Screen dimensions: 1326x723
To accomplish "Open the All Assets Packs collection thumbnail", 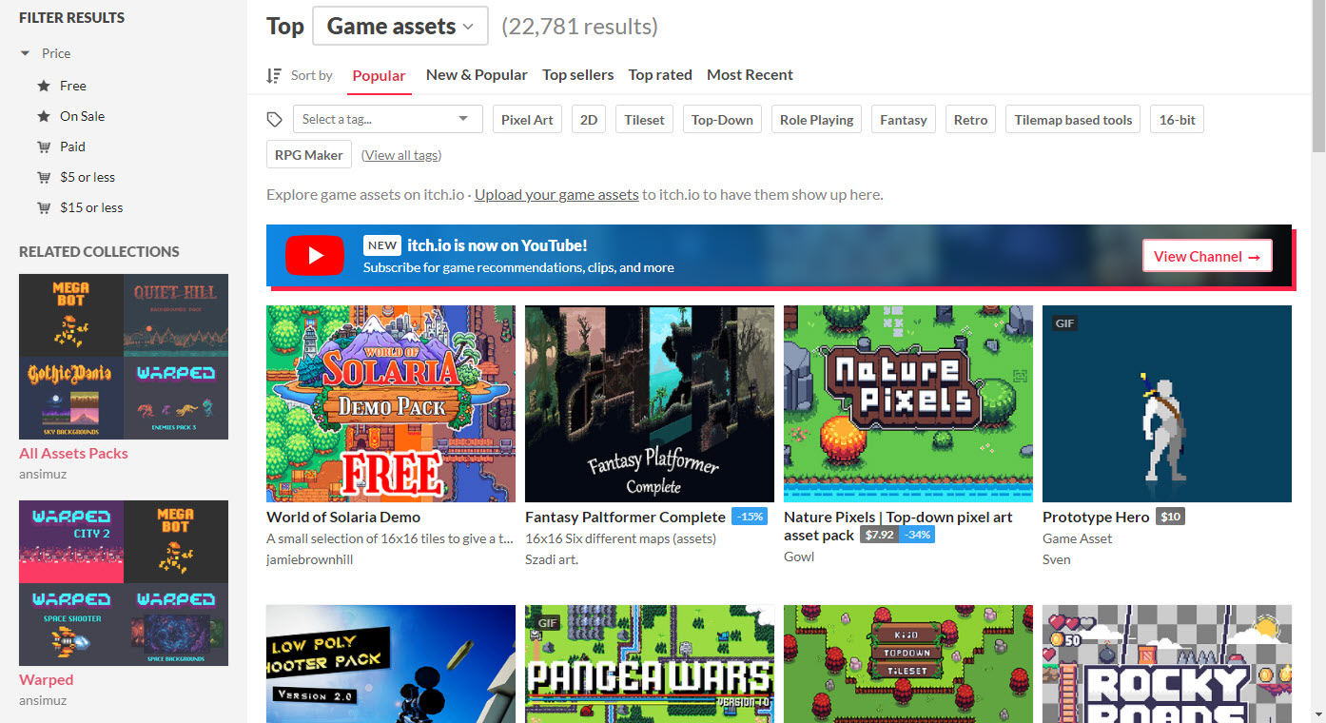I will [x=124, y=357].
